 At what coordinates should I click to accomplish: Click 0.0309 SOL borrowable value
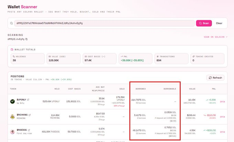tap(170, 112)
